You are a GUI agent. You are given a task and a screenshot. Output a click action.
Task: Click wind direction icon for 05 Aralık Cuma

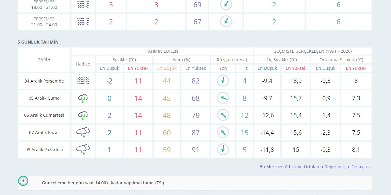pos(223,98)
